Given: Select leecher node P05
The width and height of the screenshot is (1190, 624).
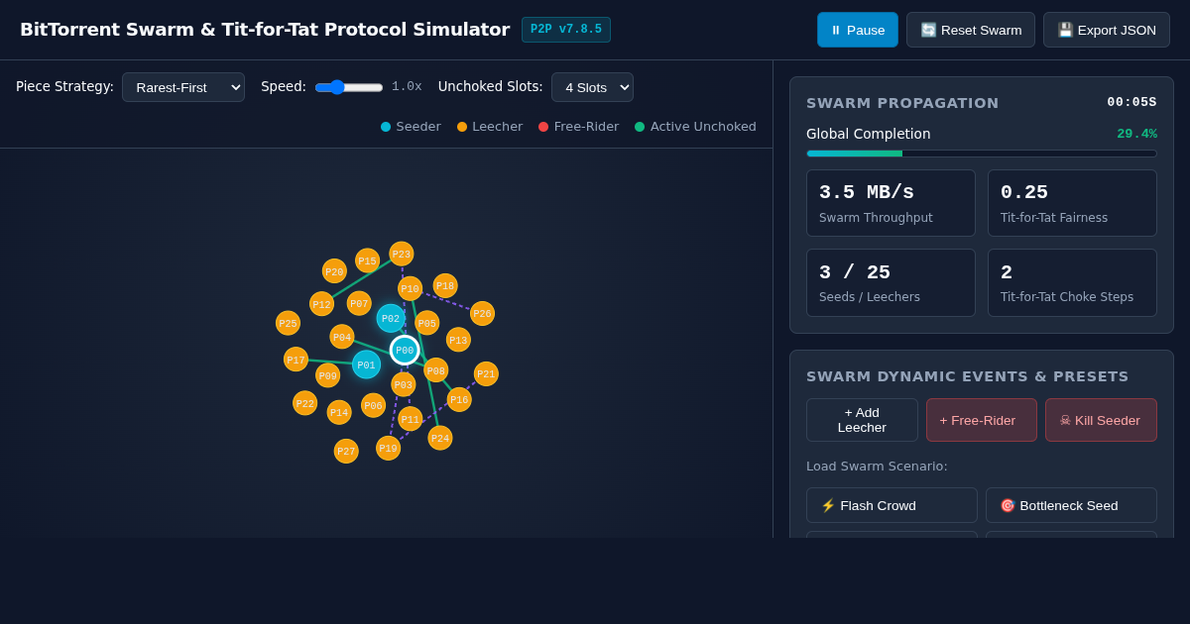Looking at the screenshot, I should 426,323.
